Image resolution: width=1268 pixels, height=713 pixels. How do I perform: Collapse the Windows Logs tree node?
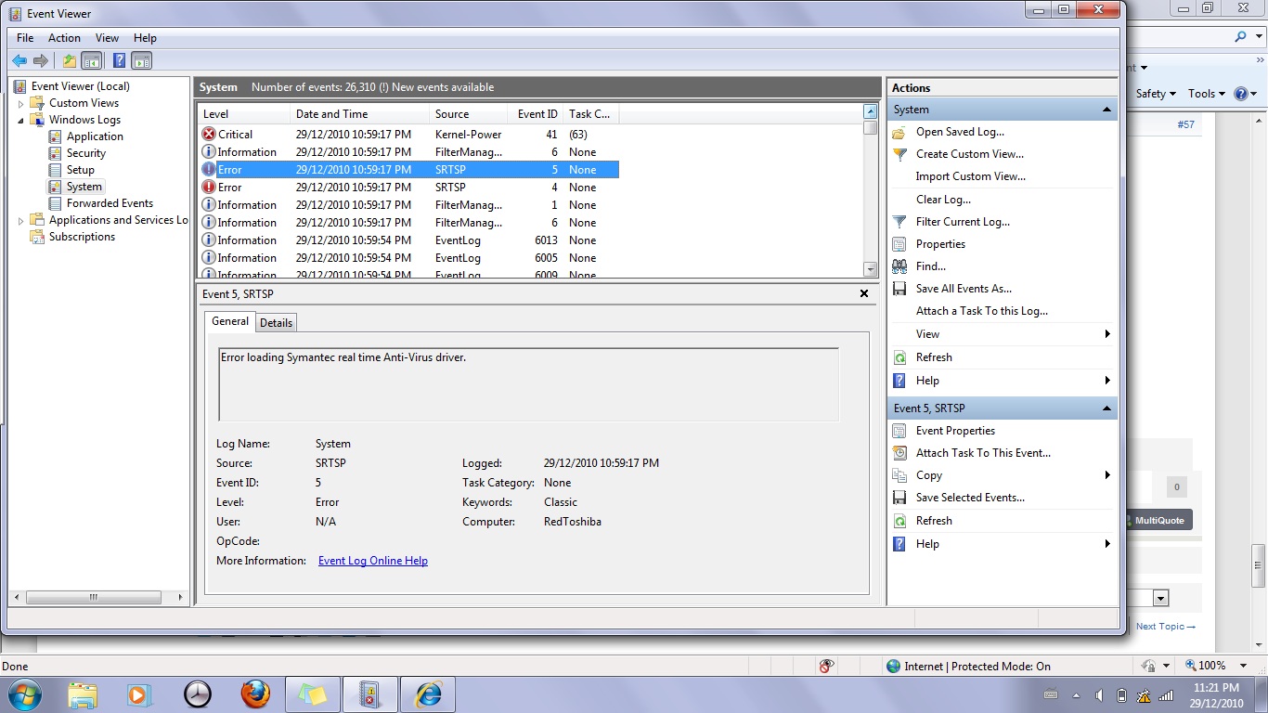20,120
